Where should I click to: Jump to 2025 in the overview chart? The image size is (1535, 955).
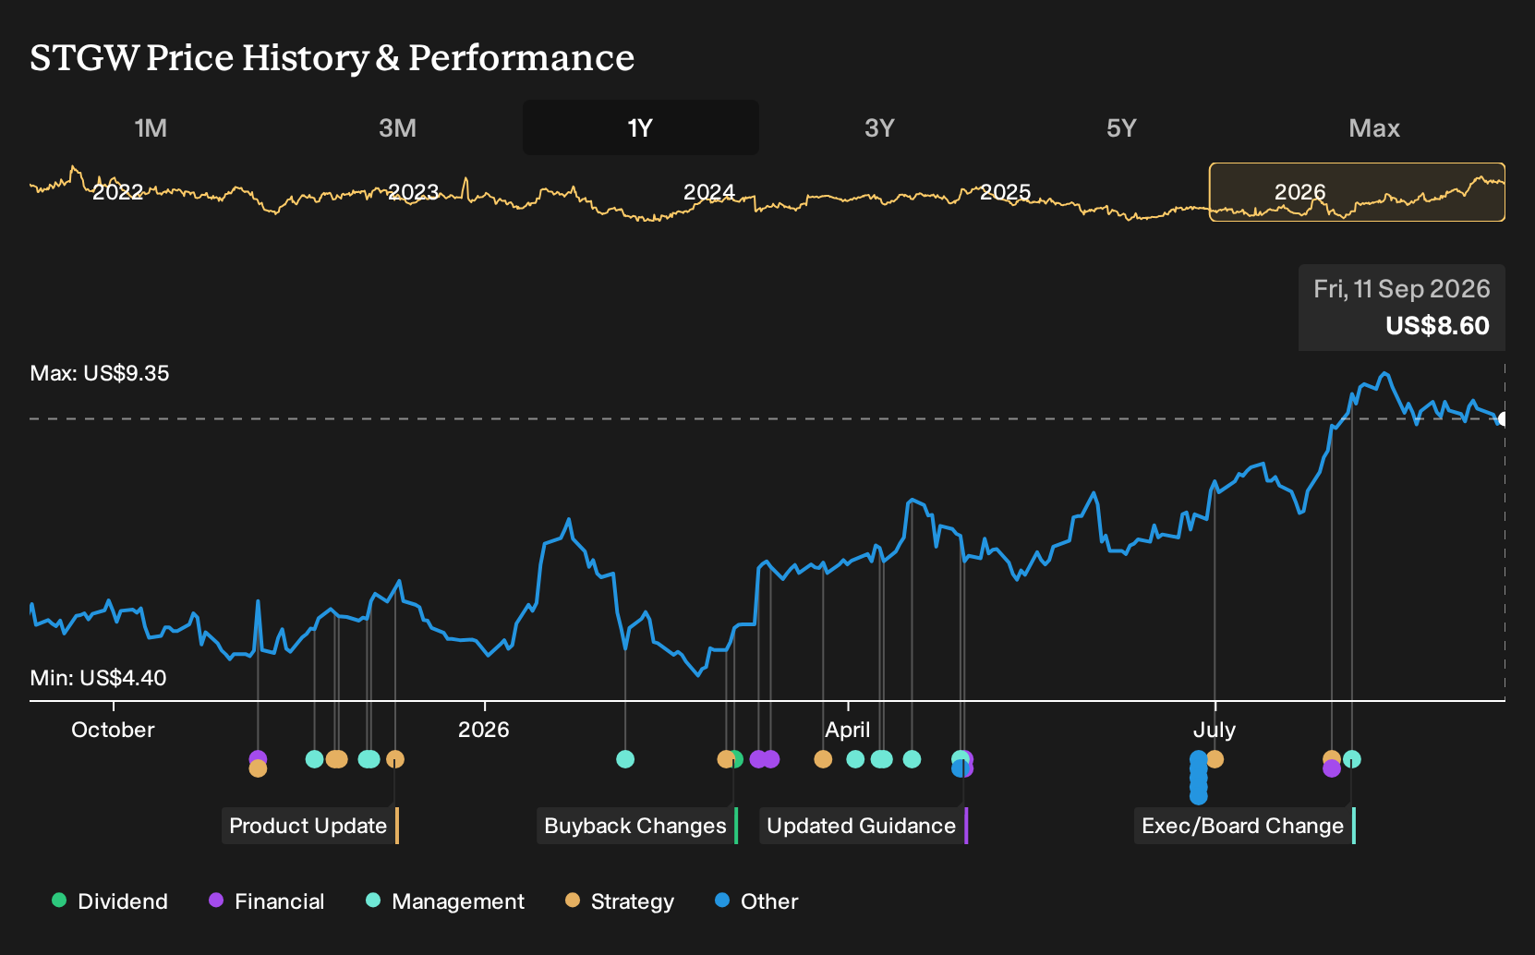pos(1005,192)
